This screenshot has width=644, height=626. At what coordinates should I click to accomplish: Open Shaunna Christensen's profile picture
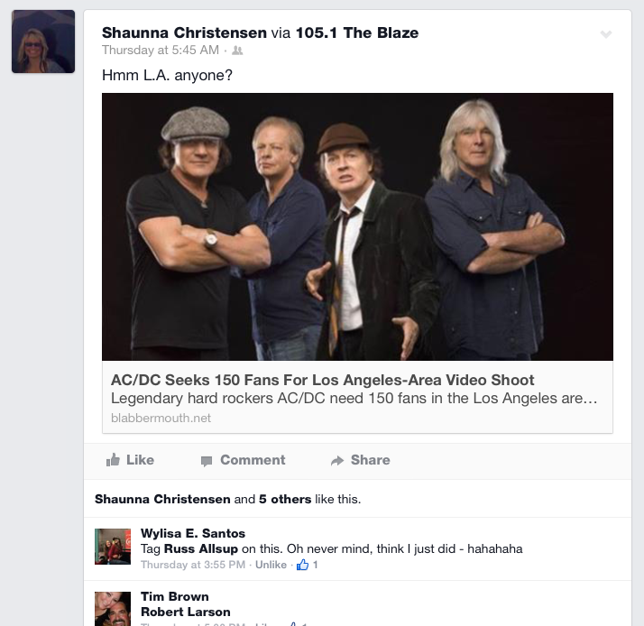43,41
